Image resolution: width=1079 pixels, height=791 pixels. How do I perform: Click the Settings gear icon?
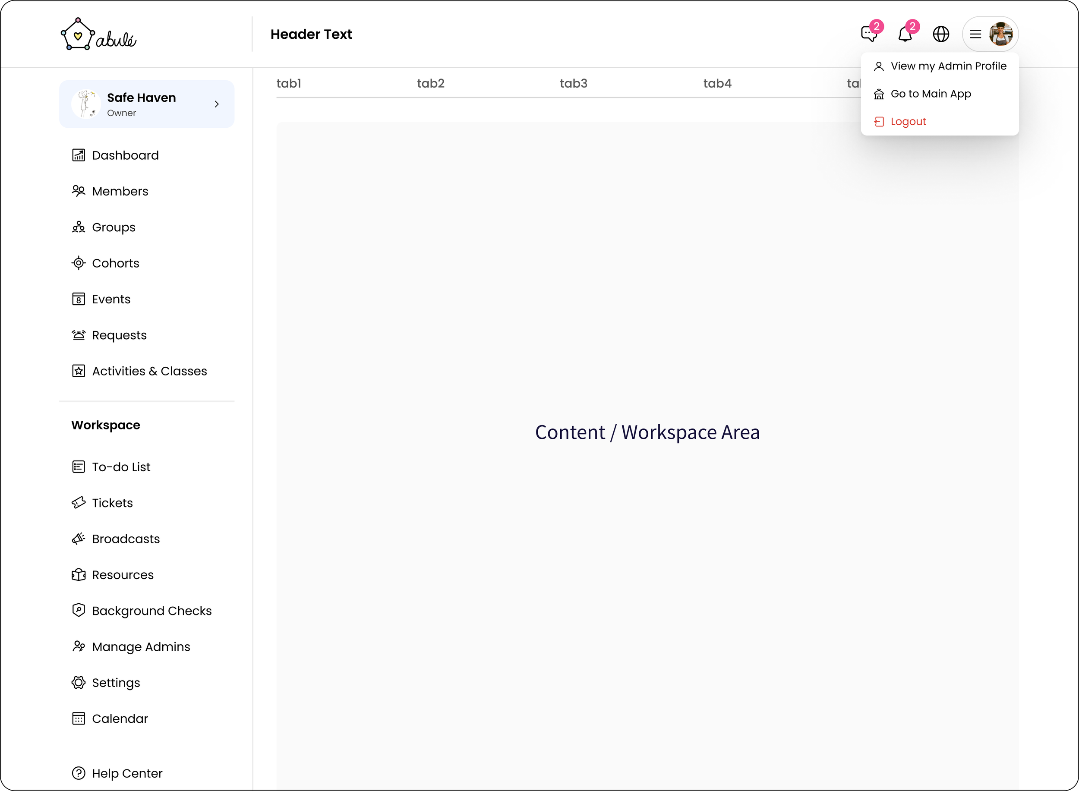pos(79,682)
